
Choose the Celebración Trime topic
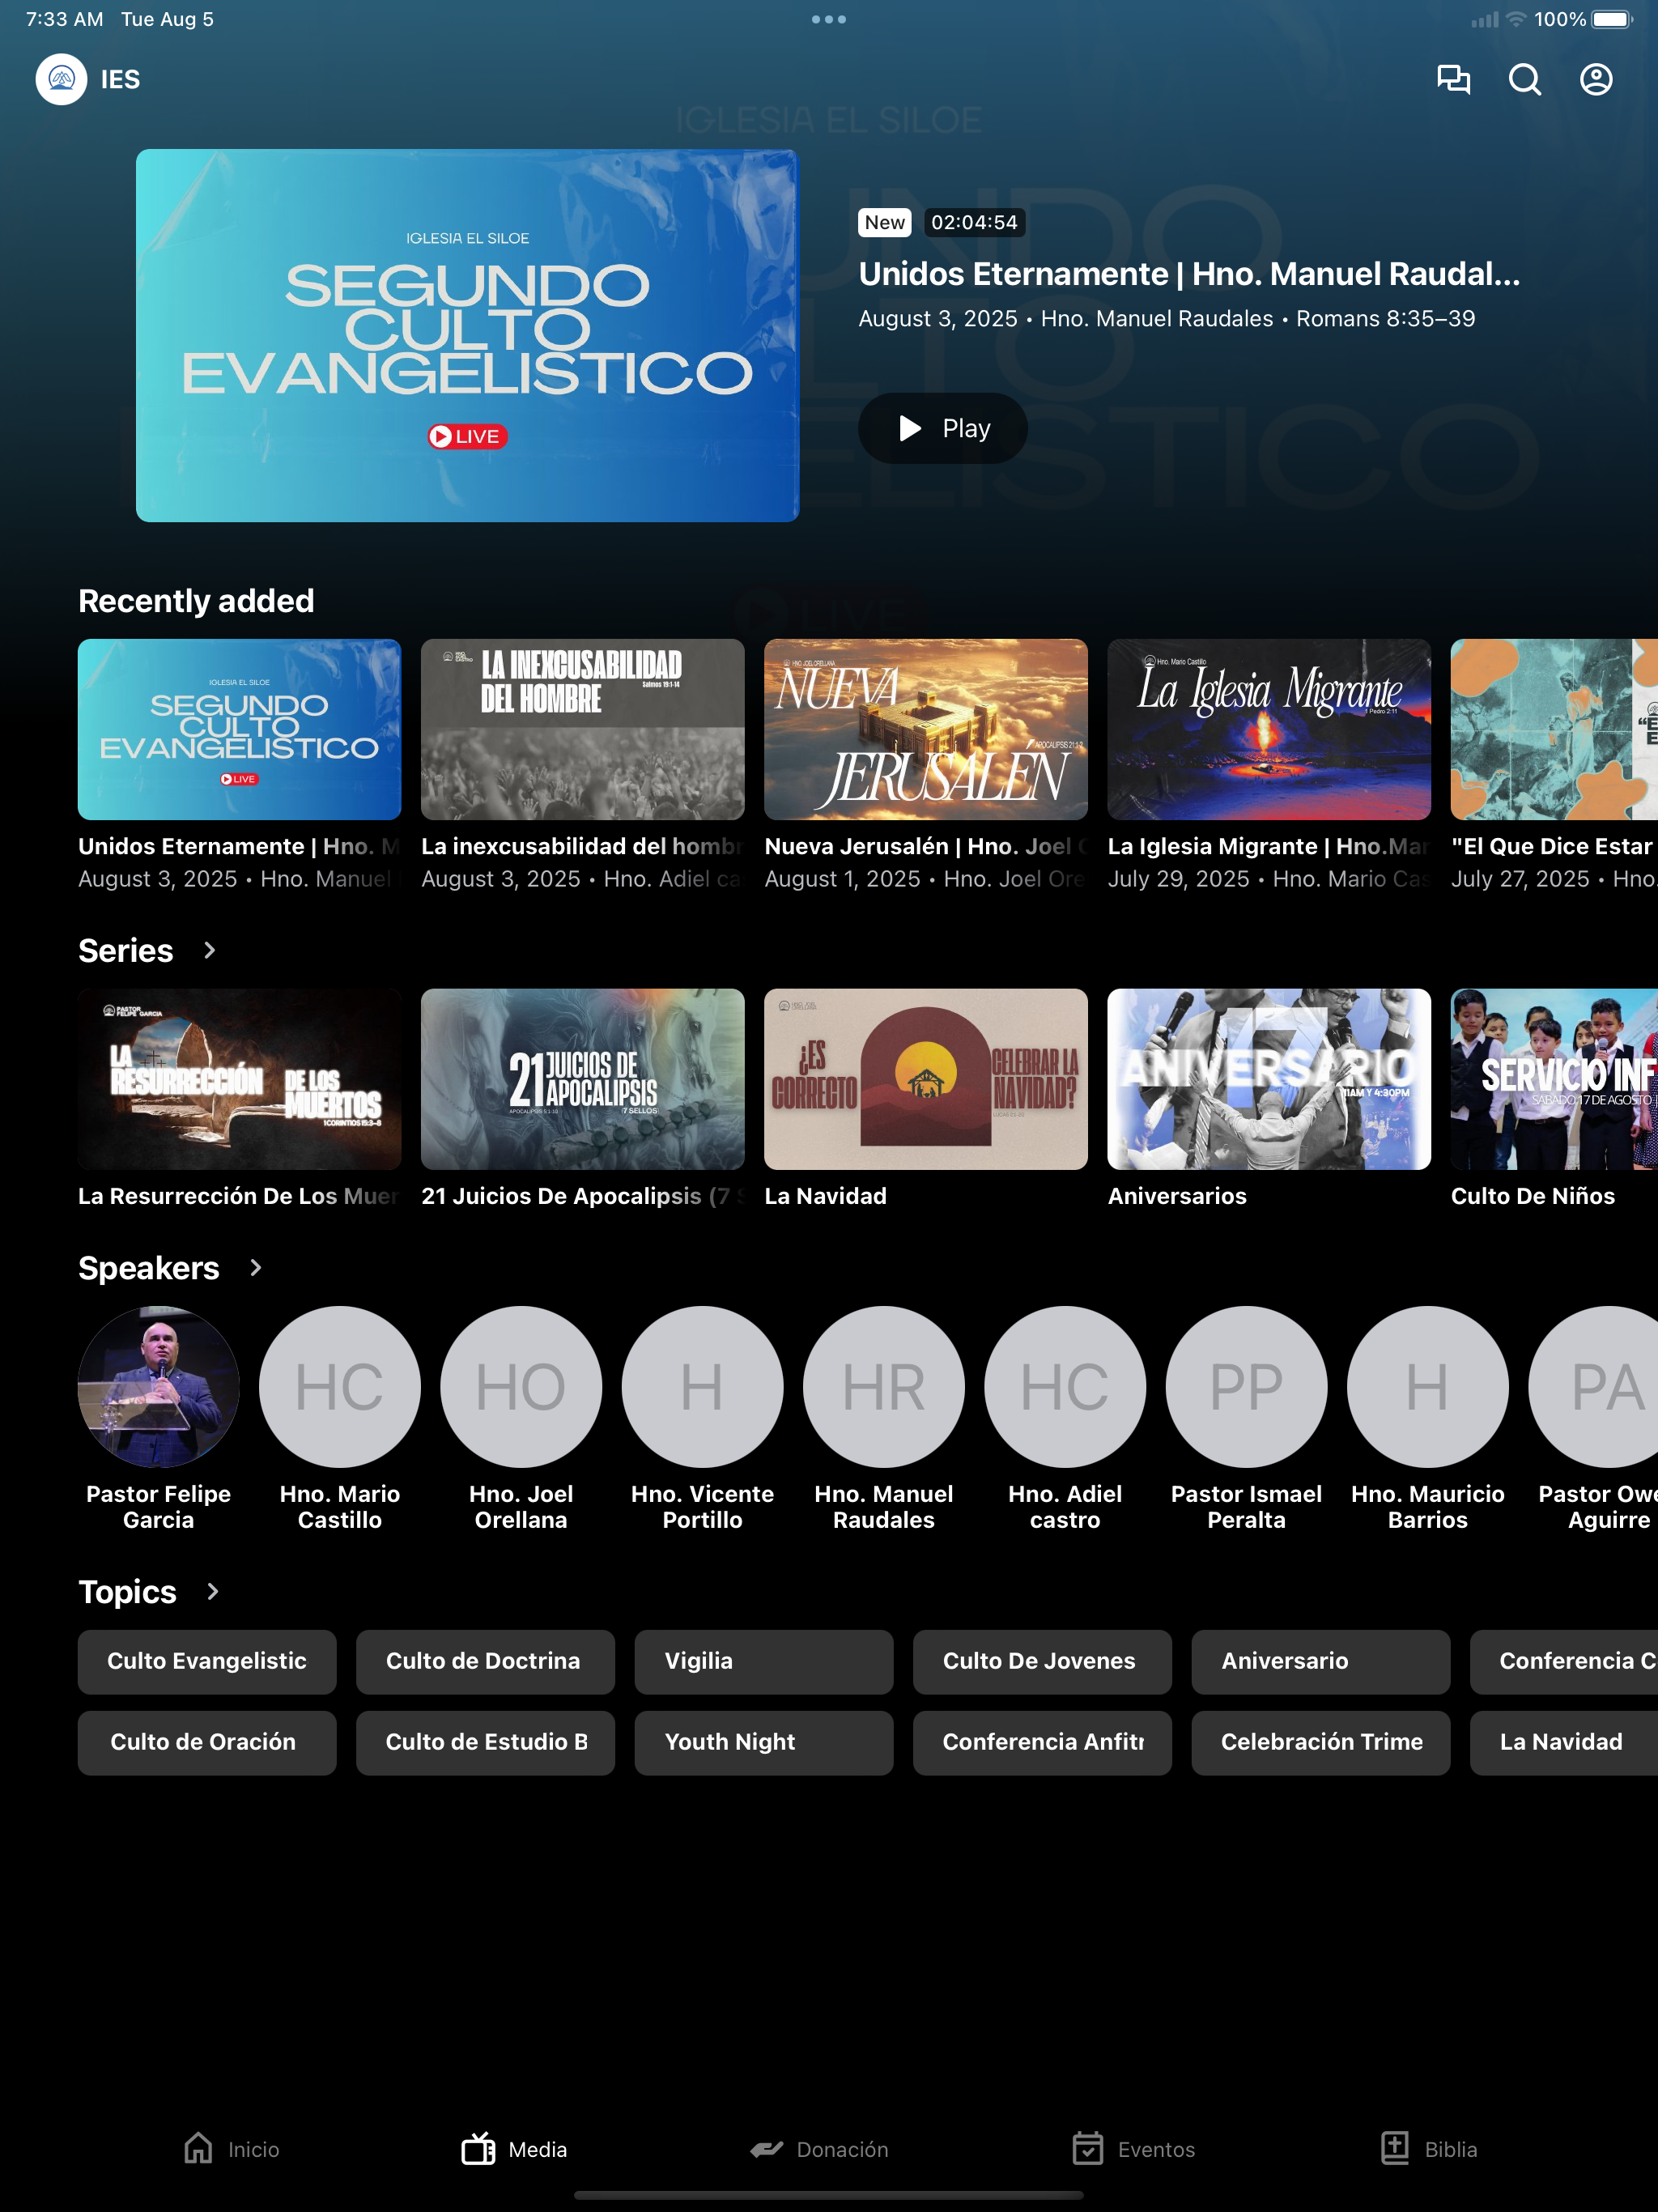click(1321, 1742)
